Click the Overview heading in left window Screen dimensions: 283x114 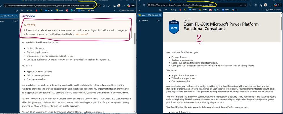(x=29, y=16)
